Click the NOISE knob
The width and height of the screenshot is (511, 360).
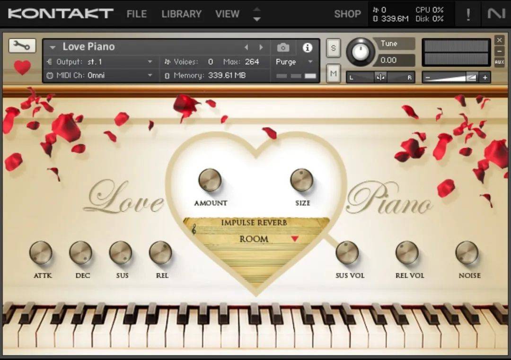click(467, 253)
